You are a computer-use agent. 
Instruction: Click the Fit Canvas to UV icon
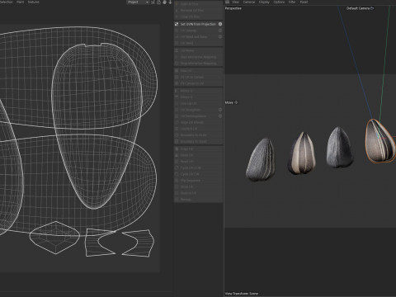click(177, 83)
